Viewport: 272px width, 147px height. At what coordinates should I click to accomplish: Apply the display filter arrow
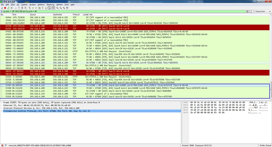click(250, 11)
